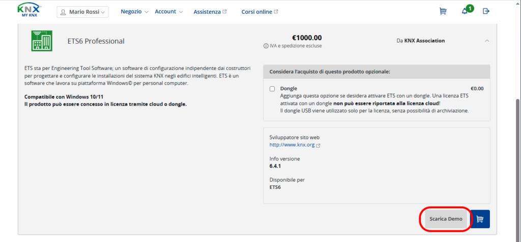Click external link icon beside knx.org URL
521x242 pixels.
point(319,145)
